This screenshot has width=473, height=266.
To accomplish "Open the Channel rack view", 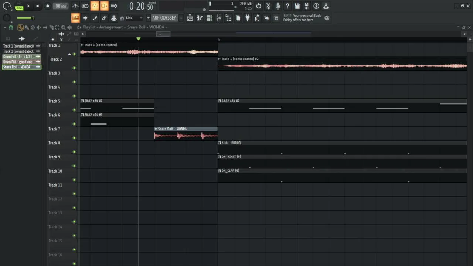I will (x=209, y=18).
